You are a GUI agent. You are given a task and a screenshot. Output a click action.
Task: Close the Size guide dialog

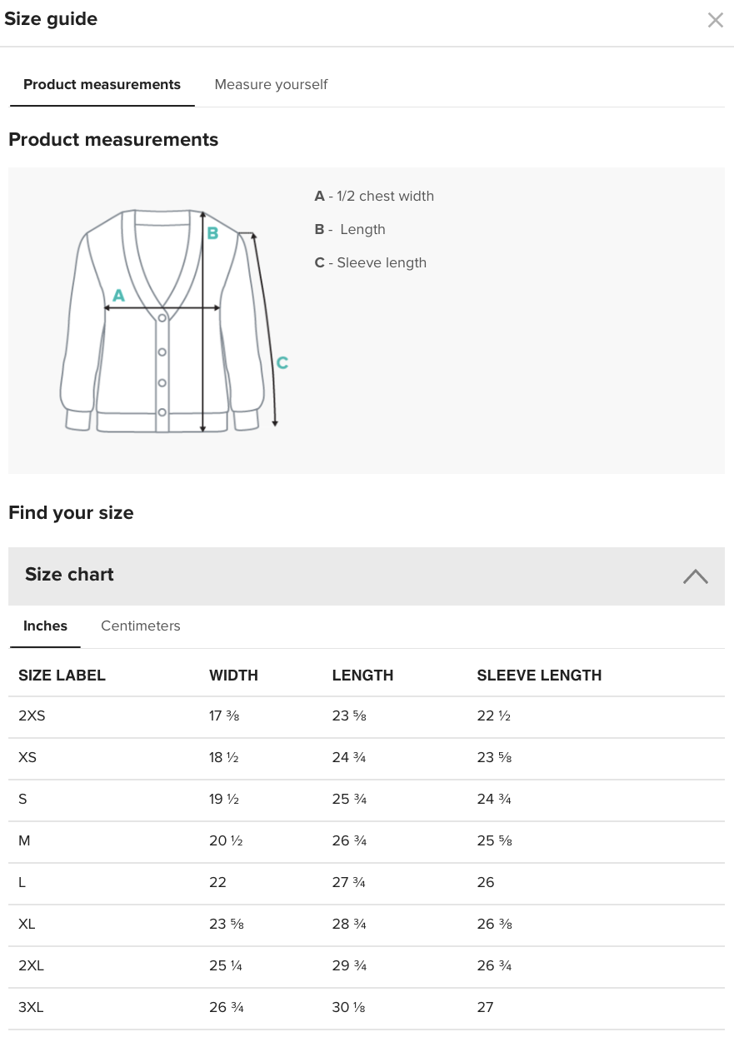(715, 20)
